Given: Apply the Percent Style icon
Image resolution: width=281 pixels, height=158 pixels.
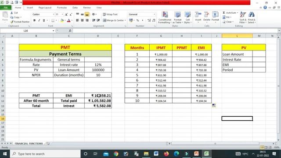Looking at the screenshot, I should [137, 21].
